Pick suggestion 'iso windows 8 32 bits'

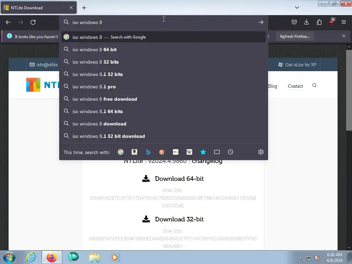click(163, 62)
